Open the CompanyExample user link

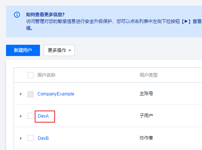click(x=56, y=94)
